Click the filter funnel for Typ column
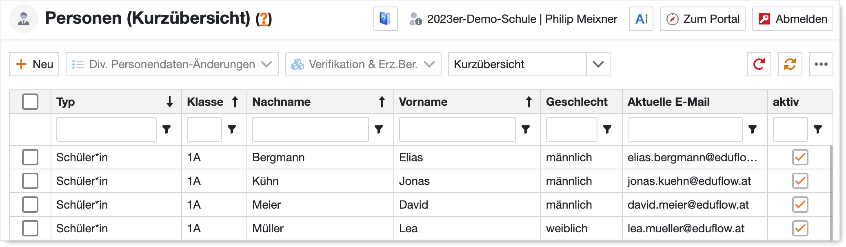The image size is (846, 247). point(167,129)
